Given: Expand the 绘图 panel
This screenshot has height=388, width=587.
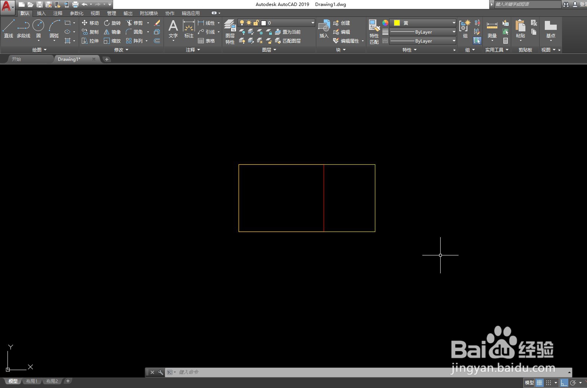Looking at the screenshot, I should 39,50.
